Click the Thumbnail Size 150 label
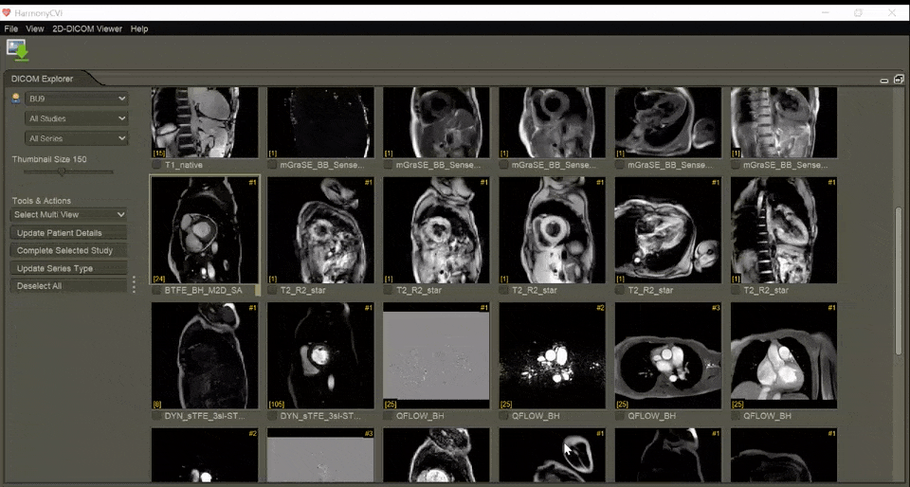Screen dimensions: 910x487 click(x=49, y=159)
